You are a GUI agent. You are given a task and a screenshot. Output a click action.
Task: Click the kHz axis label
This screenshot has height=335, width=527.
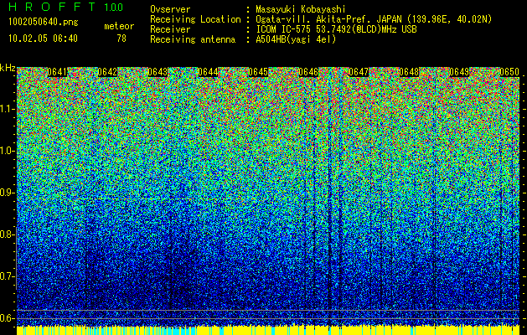[8, 68]
